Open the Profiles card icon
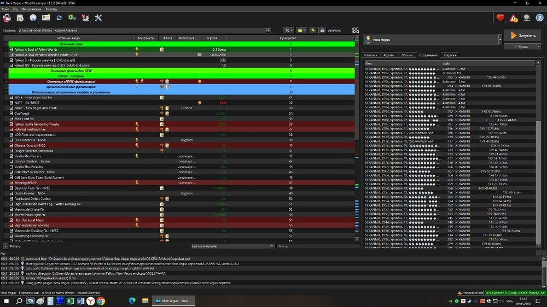Screen dimensions: 547x307 [46, 18]
